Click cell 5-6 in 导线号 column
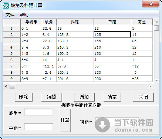This screenshot has width=162, height=139. (x=31, y=60)
